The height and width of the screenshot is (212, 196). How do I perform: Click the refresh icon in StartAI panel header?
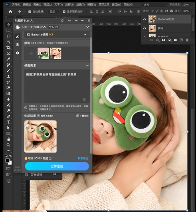pos(62,20)
